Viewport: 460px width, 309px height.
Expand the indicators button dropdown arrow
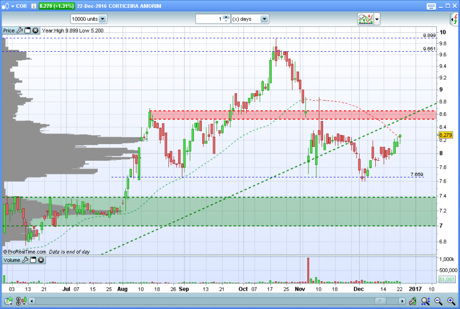point(377,19)
